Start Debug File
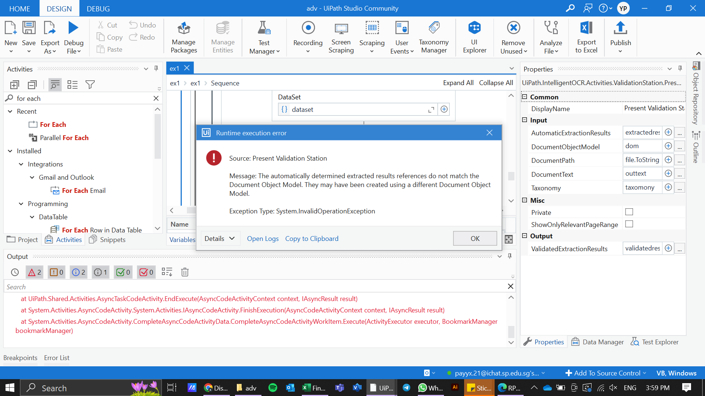 (73, 37)
